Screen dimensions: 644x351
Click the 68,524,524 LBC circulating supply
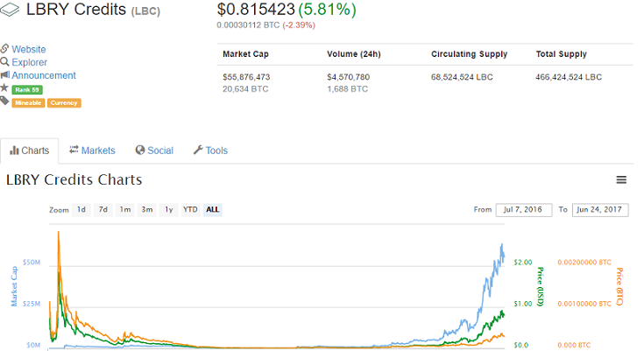462,77
